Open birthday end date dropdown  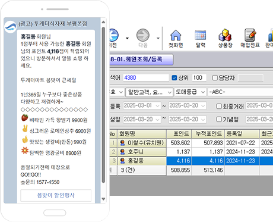(203, 120)
